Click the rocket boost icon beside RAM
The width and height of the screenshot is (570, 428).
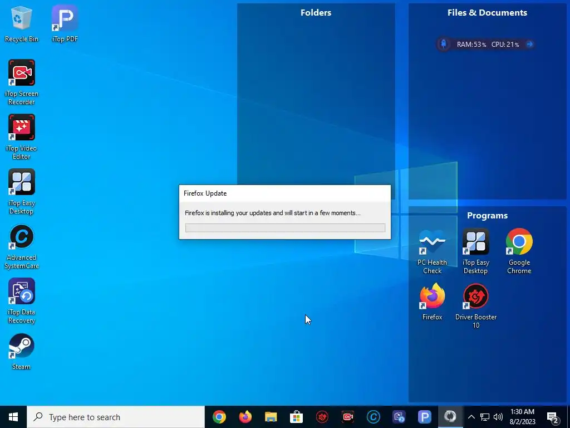coord(444,44)
